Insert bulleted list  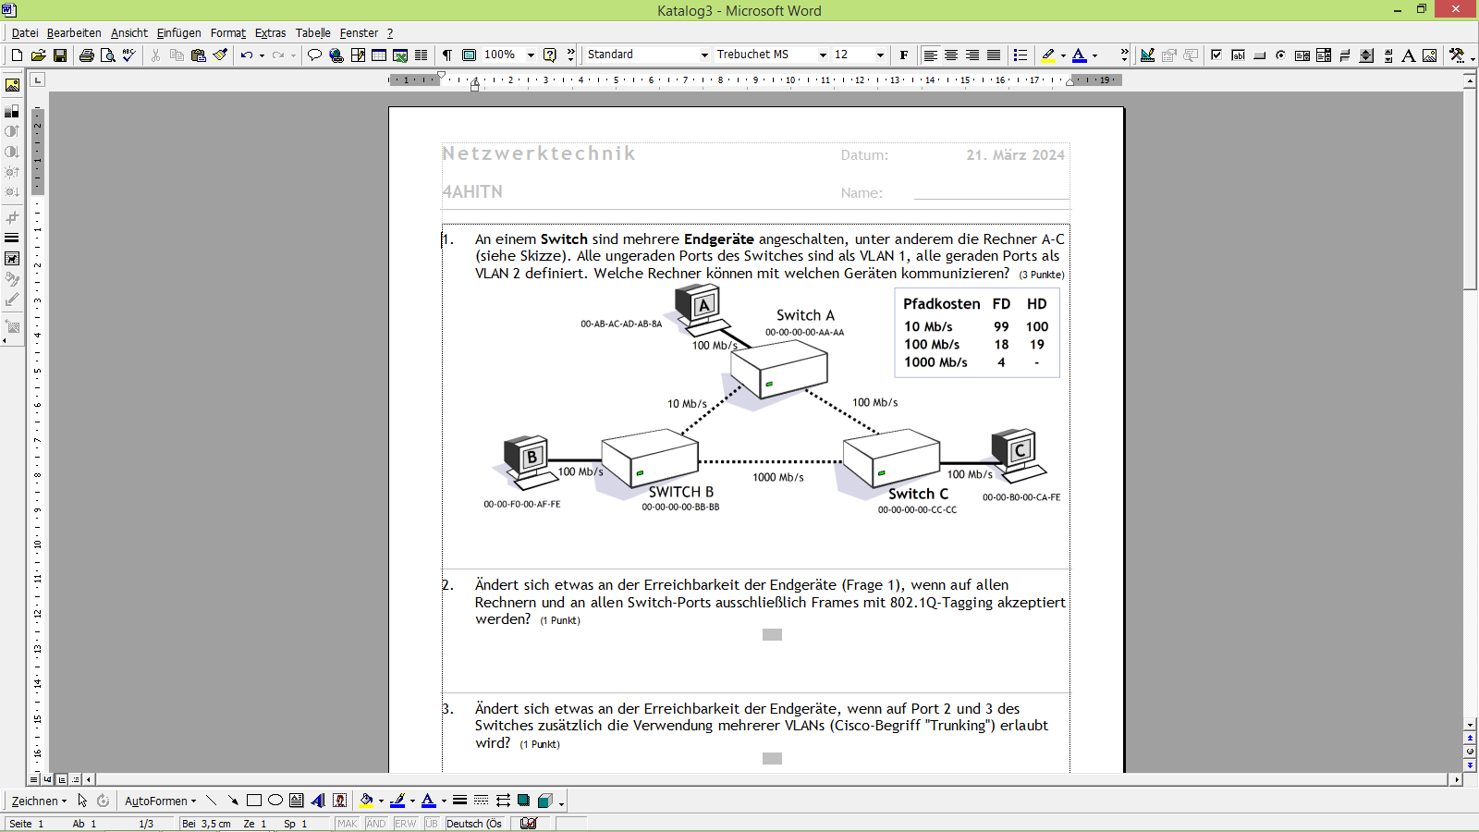click(1021, 55)
